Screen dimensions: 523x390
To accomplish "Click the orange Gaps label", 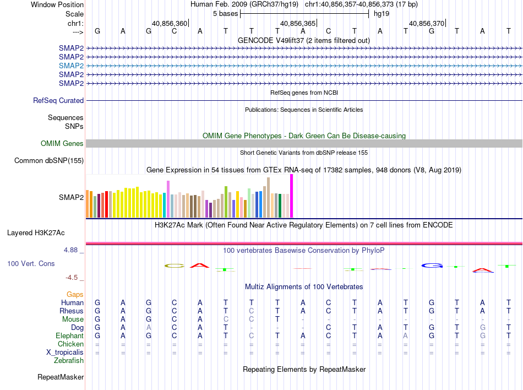I will coord(75,294).
